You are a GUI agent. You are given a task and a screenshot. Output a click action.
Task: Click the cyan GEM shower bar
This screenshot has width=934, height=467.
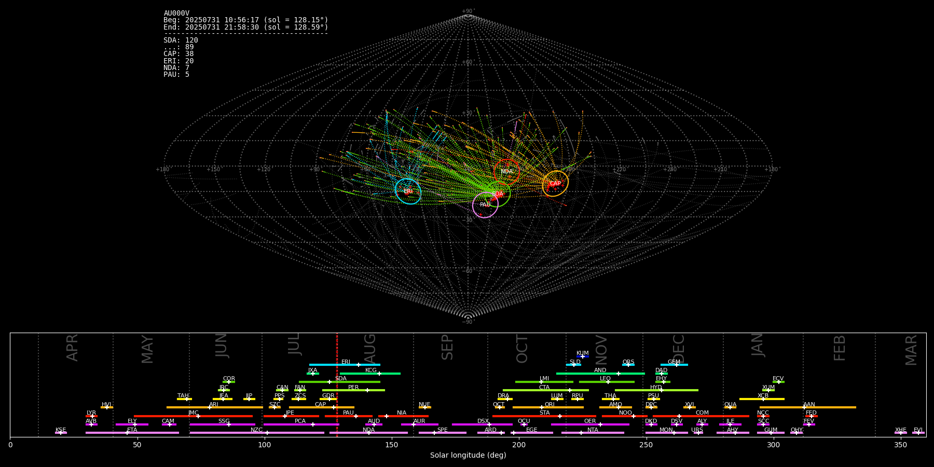pyautogui.click(x=674, y=365)
